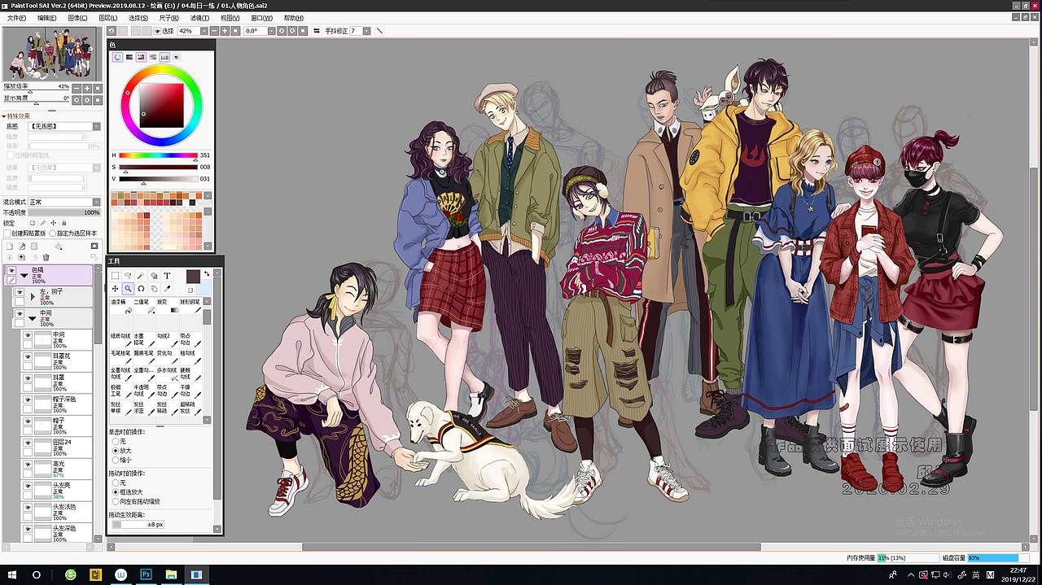Select the magic wand tool
1042x585 pixels.
coord(140,275)
